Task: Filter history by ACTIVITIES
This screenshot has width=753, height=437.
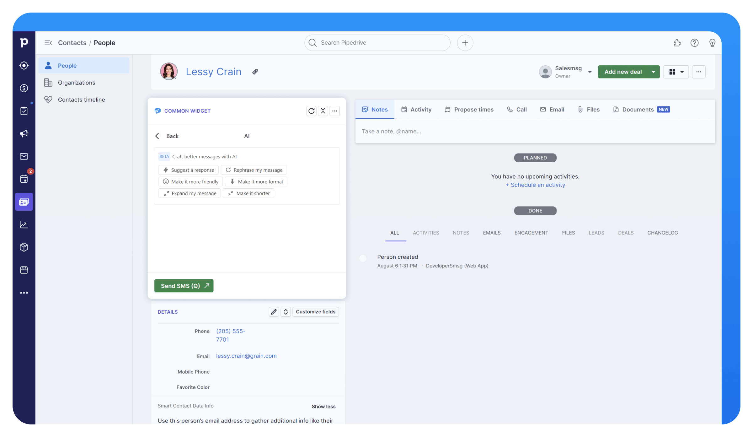Action: 426,233
